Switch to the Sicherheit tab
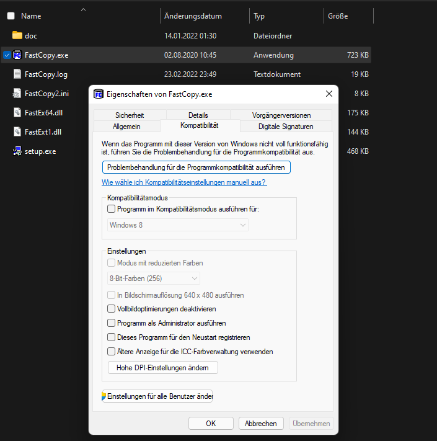Viewport: 437px width, 441px height. 130,115
